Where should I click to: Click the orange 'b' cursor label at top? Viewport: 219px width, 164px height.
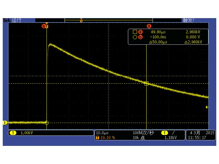[44, 26]
